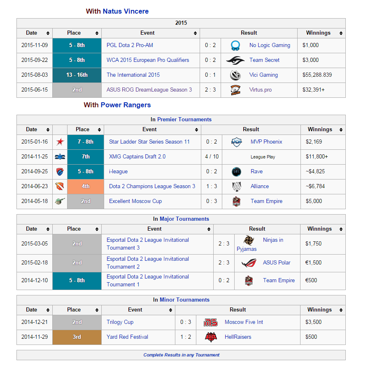The width and height of the screenshot is (368, 373).
Task: Click the No Logic Gaming team logo
Action: (235, 45)
